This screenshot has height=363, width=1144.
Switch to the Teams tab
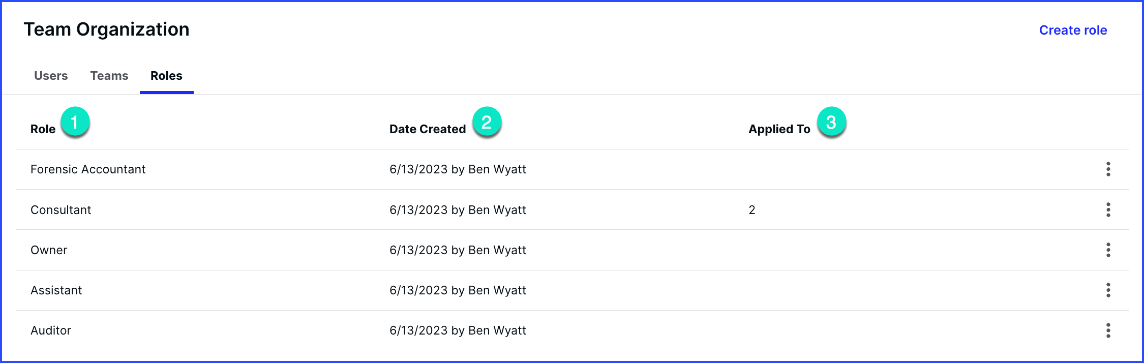[109, 76]
